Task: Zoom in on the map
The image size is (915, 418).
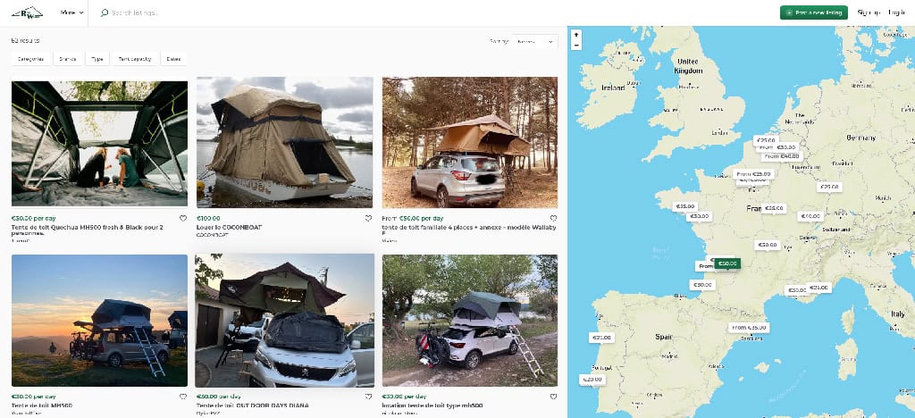Action: 576,35
